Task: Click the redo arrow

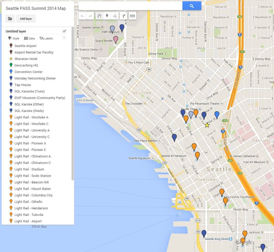Action: pos(90,16)
